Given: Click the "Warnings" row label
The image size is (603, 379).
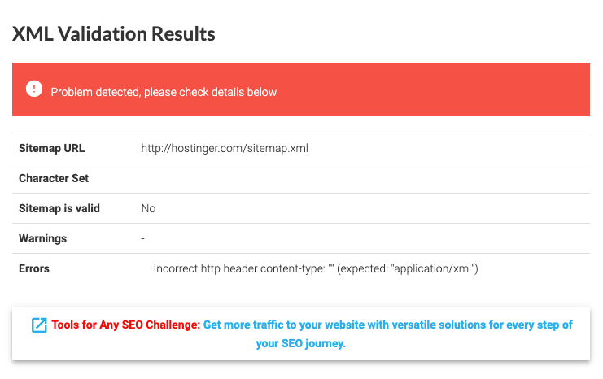Looking at the screenshot, I should coord(42,238).
